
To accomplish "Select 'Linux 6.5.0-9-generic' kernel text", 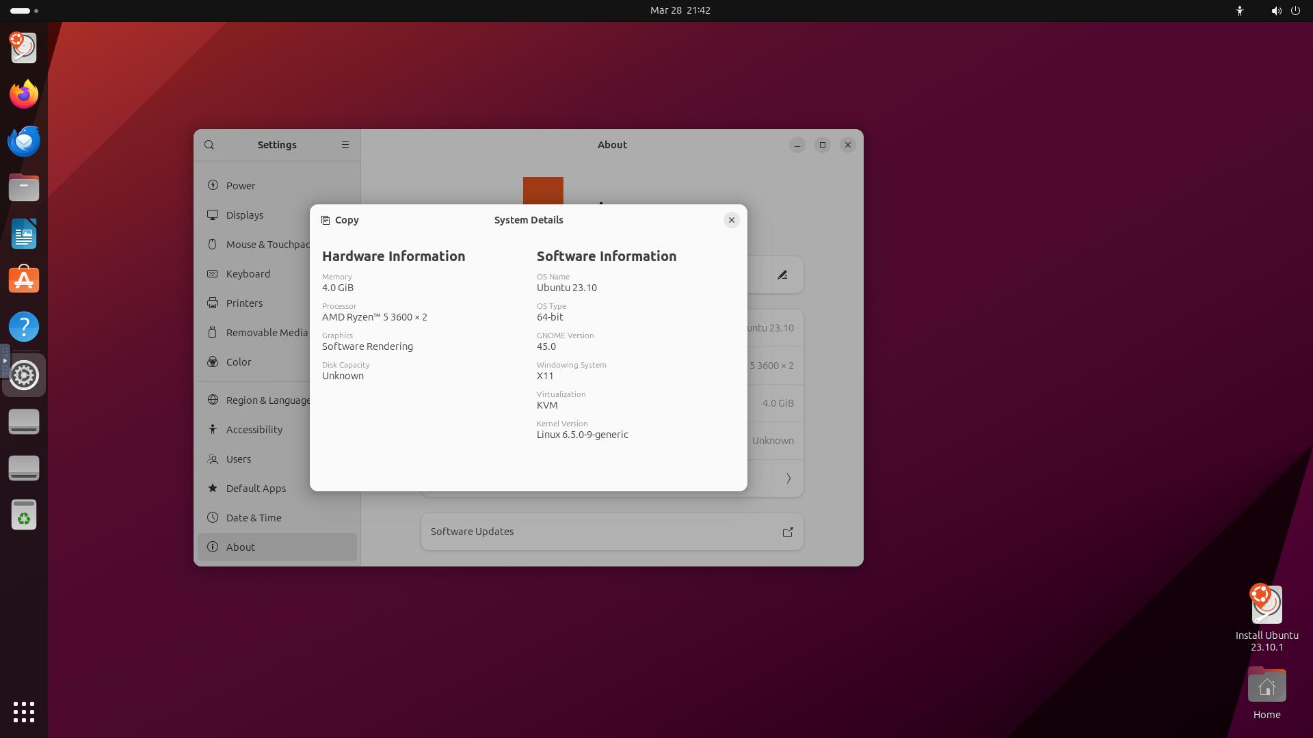I will tap(582, 435).
